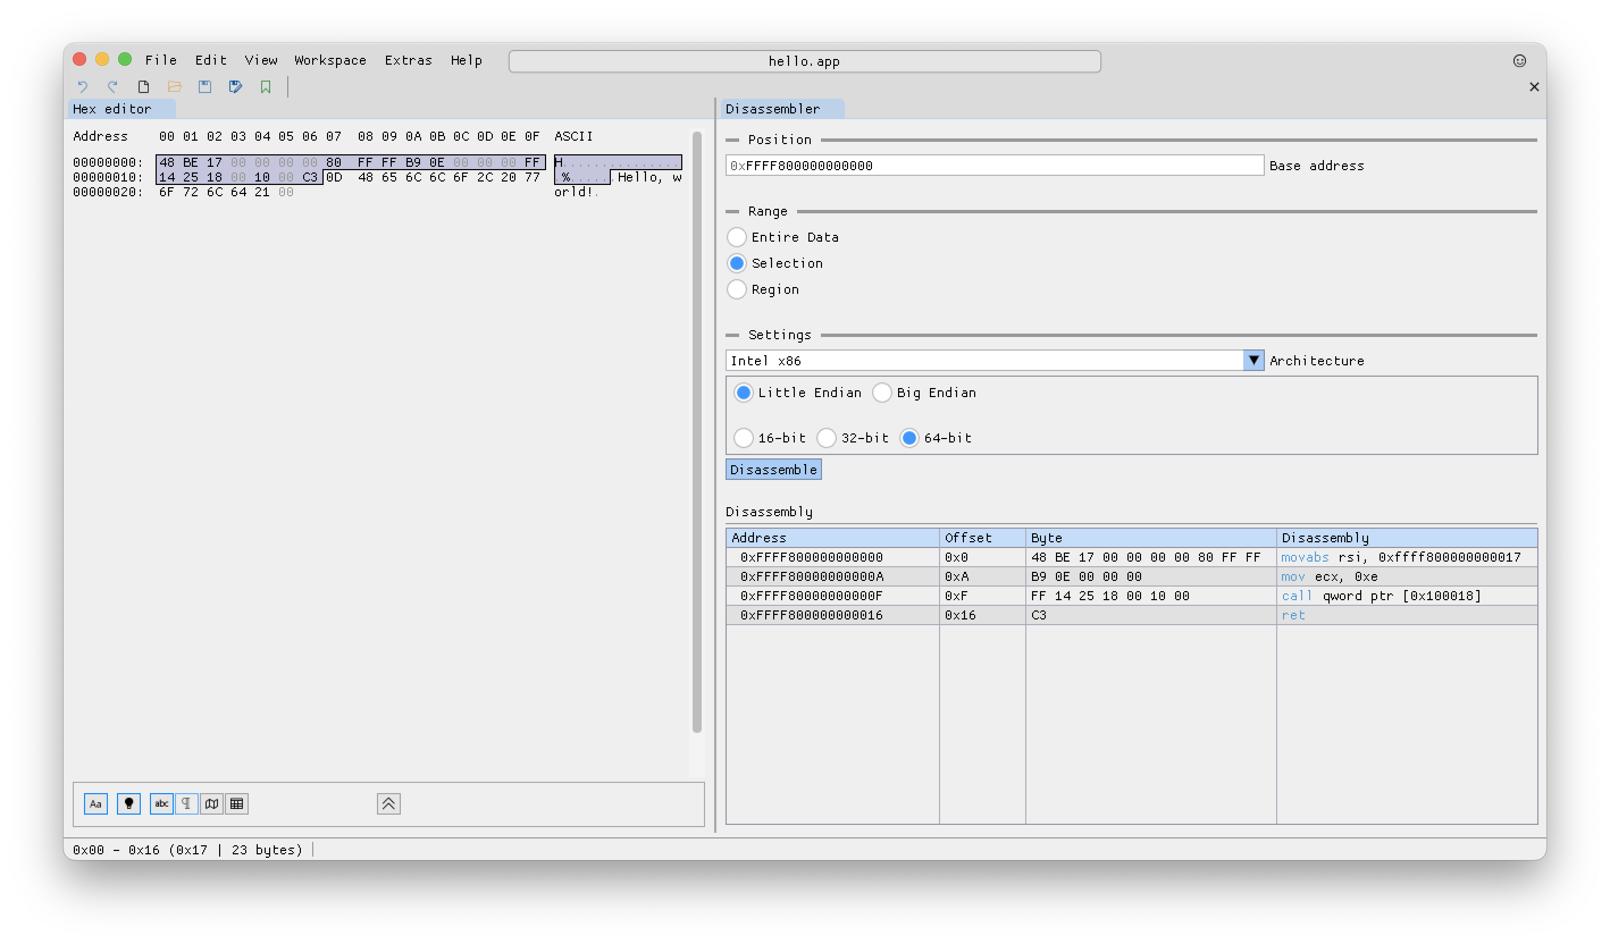
Task: Toggle the Aa uppercase hex button
Action: [x=96, y=804]
